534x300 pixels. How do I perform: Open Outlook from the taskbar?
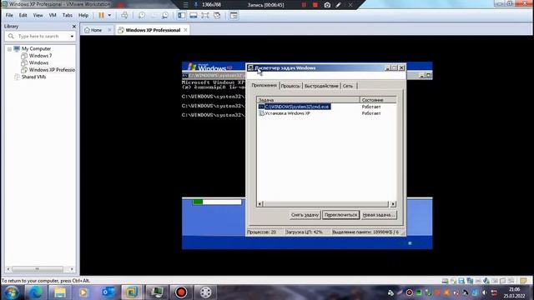tap(108, 292)
